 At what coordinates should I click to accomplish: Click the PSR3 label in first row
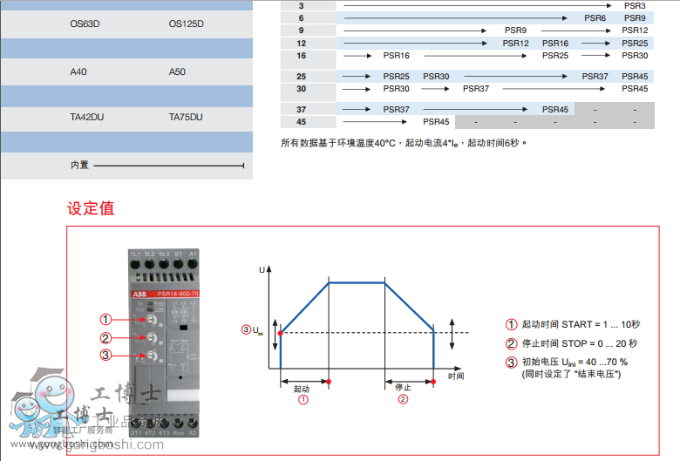635,5
